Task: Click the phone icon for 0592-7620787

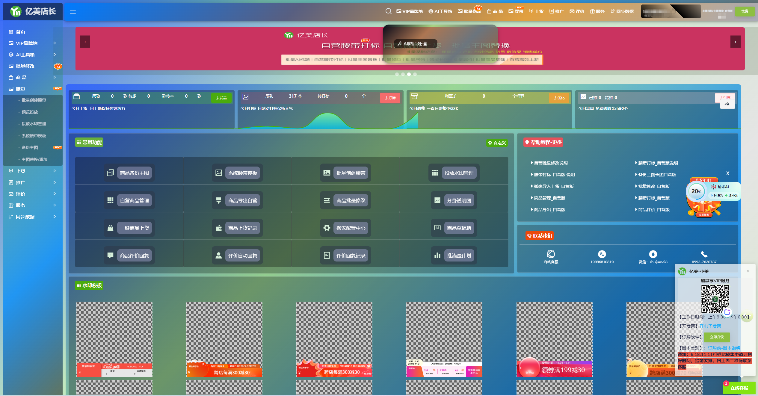Action: pos(704,254)
